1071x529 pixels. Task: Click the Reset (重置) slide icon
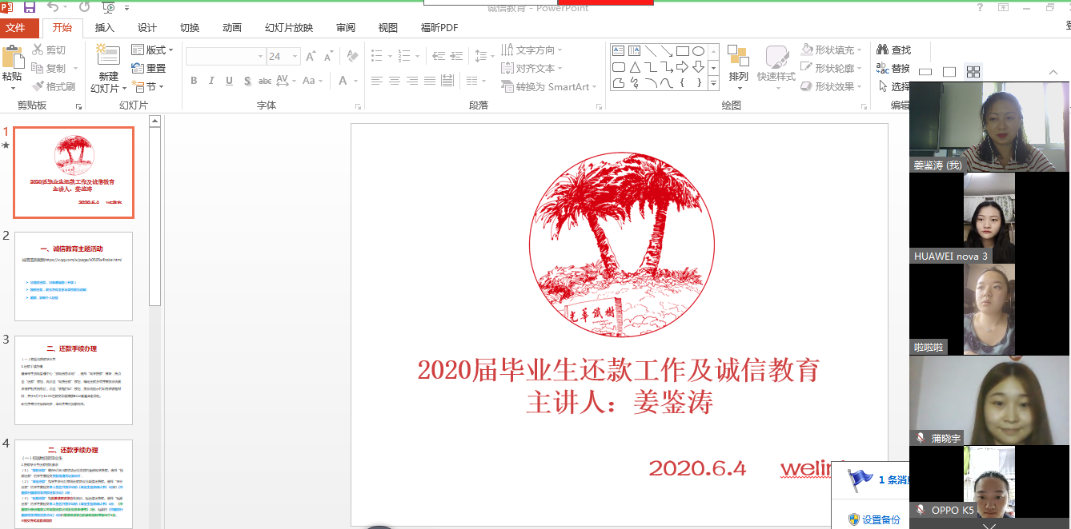138,68
